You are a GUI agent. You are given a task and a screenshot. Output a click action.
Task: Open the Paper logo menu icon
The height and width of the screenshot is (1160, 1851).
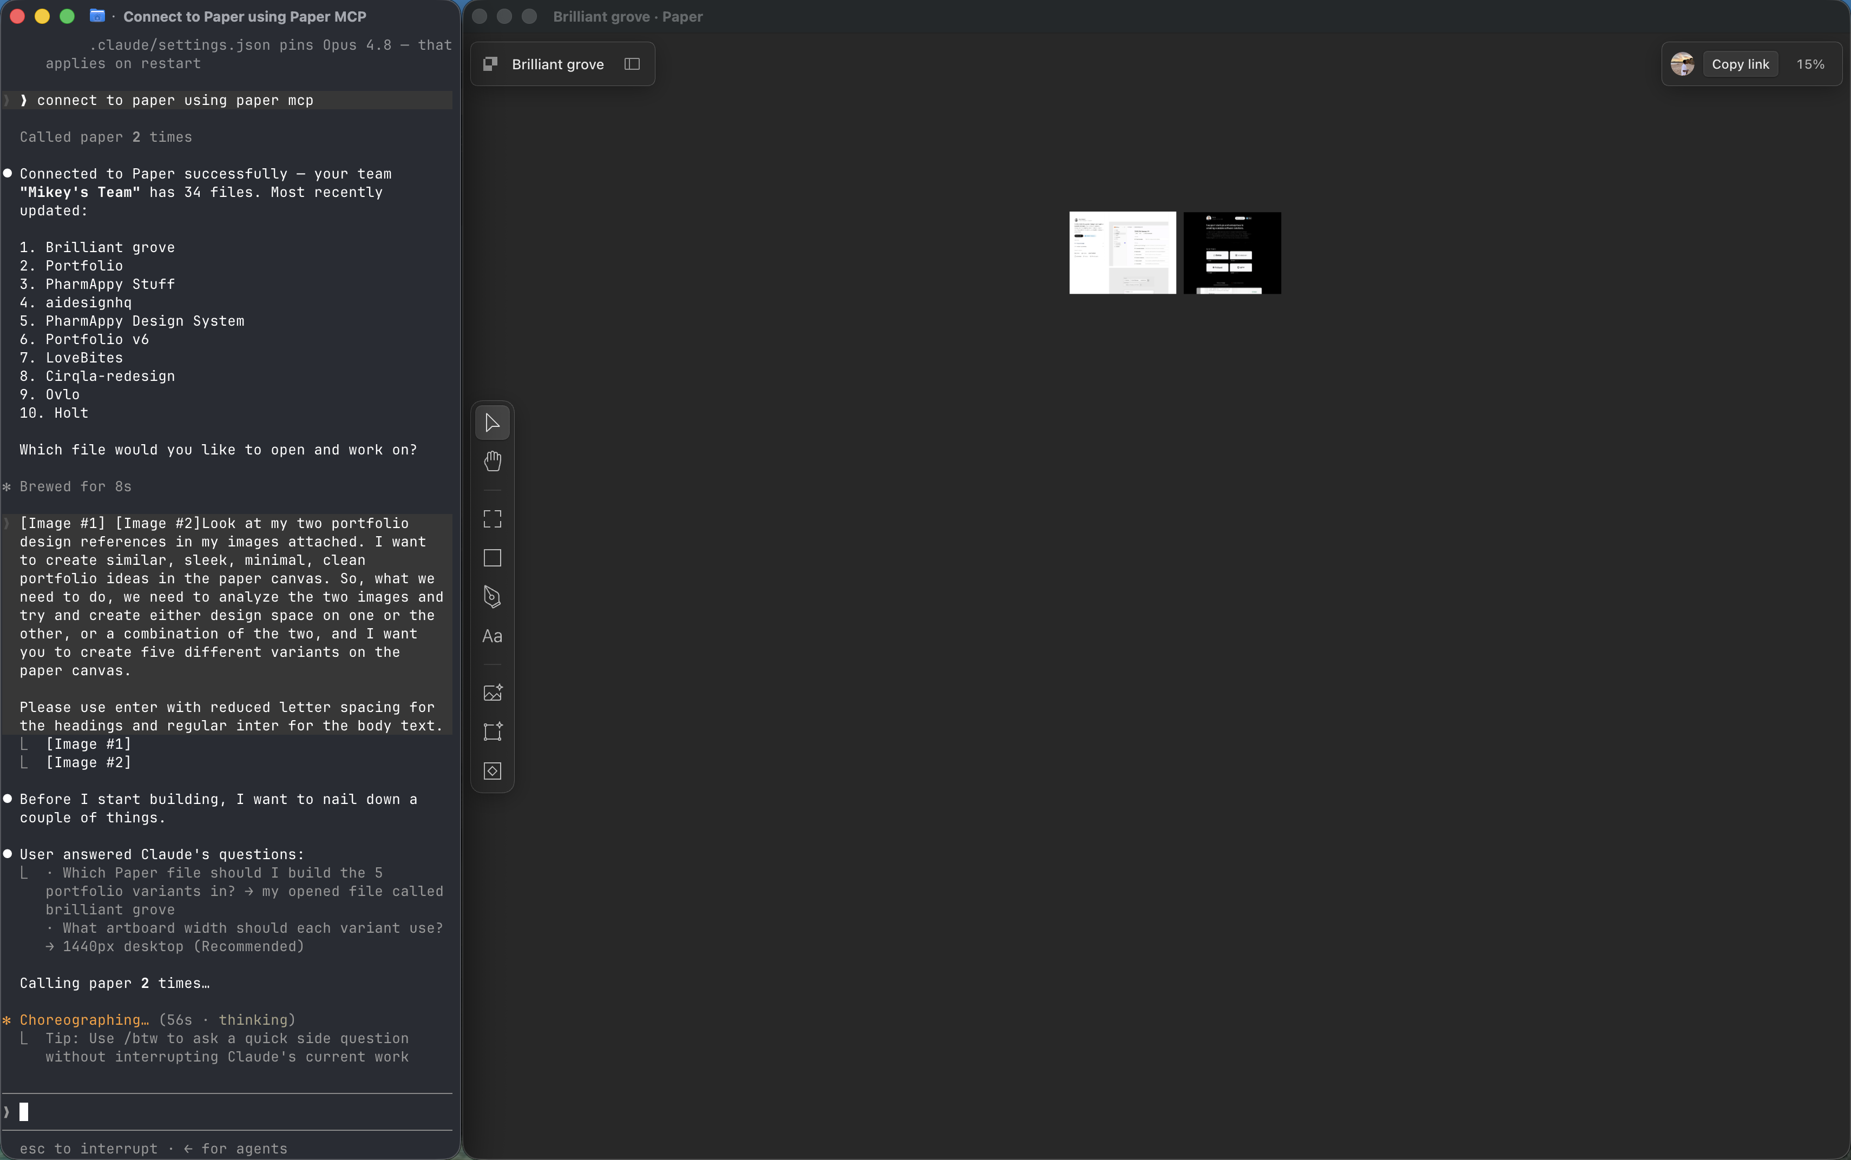[490, 64]
